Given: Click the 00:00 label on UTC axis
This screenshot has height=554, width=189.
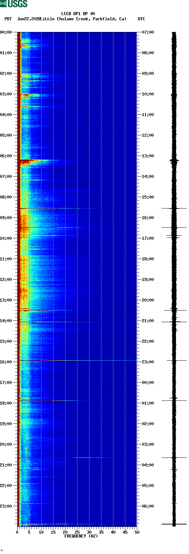Looking at the screenshot, I should [x=148, y=383].
